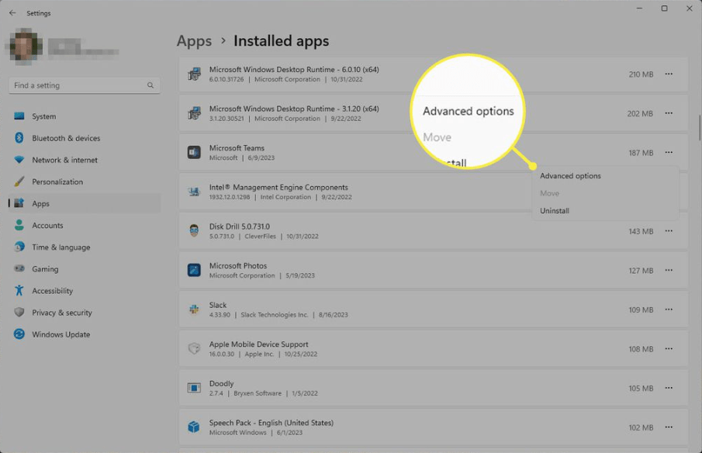Click the Microsoft Teams app name

[237, 147]
